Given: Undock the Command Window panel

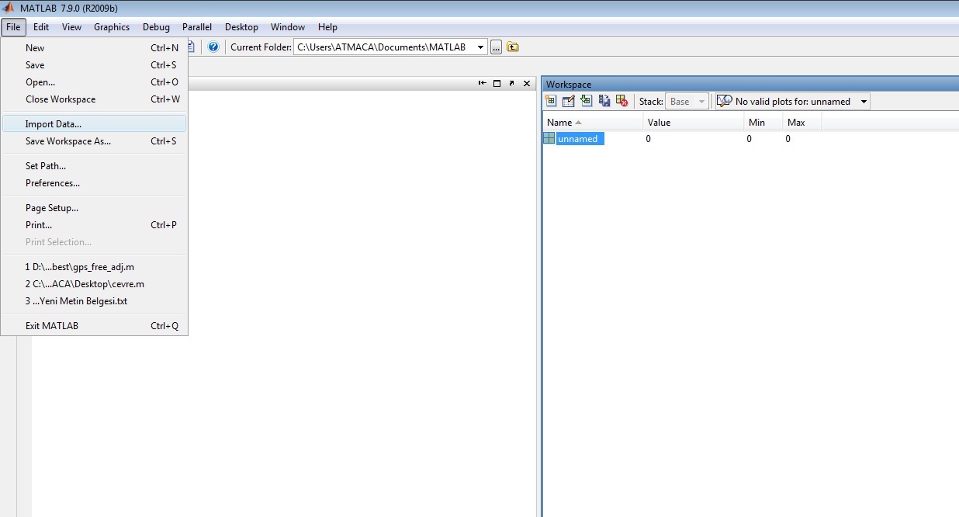Looking at the screenshot, I should pyautogui.click(x=511, y=83).
